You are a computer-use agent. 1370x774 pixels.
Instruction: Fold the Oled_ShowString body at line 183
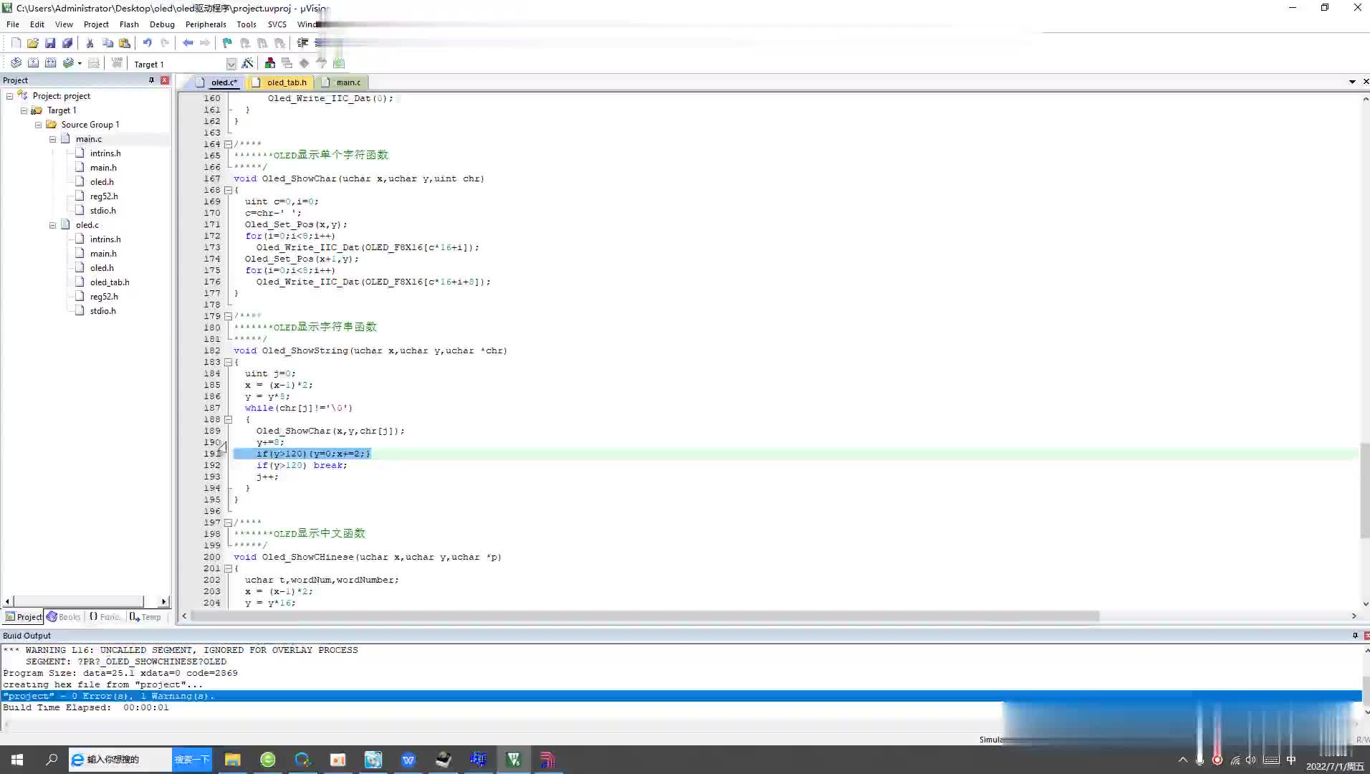click(x=228, y=362)
